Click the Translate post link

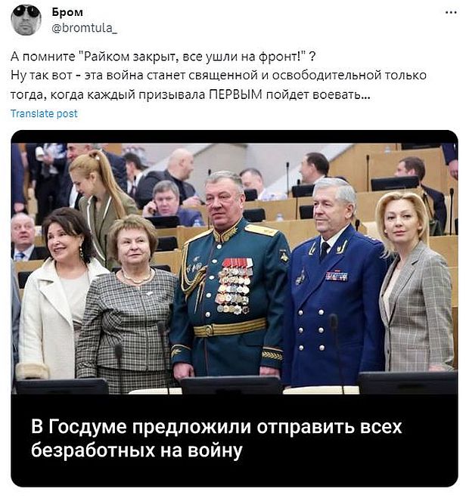pyautogui.click(x=44, y=113)
